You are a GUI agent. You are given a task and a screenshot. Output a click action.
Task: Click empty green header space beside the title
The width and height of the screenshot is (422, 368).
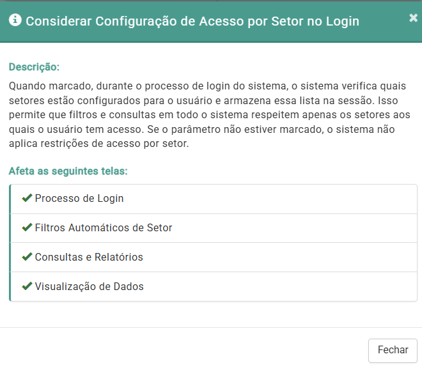coord(384,21)
